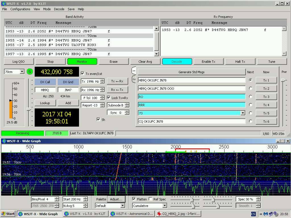291x218 pixels.
Task: Open the 70cm band dropdown
Action: [22, 72]
